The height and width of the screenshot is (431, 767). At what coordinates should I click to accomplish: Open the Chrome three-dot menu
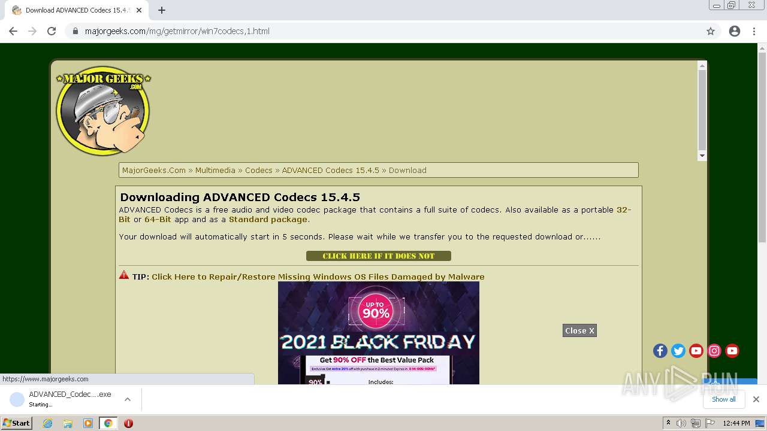pos(754,31)
